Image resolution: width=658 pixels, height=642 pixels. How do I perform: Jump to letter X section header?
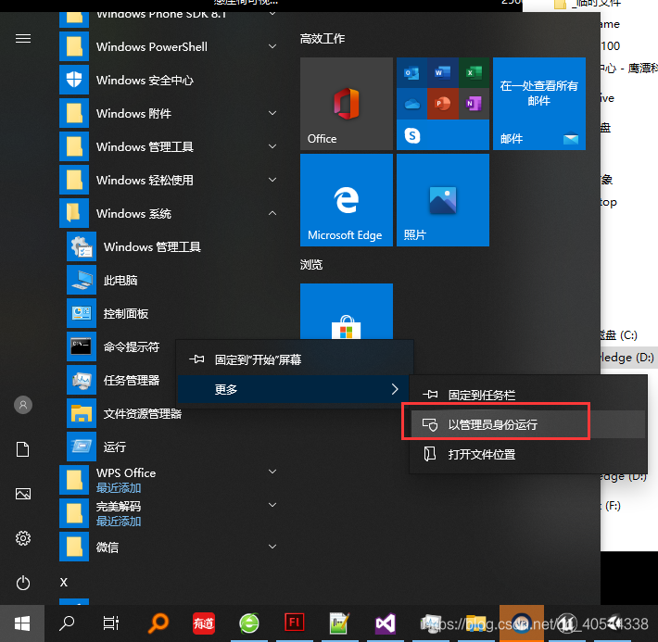[64, 583]
